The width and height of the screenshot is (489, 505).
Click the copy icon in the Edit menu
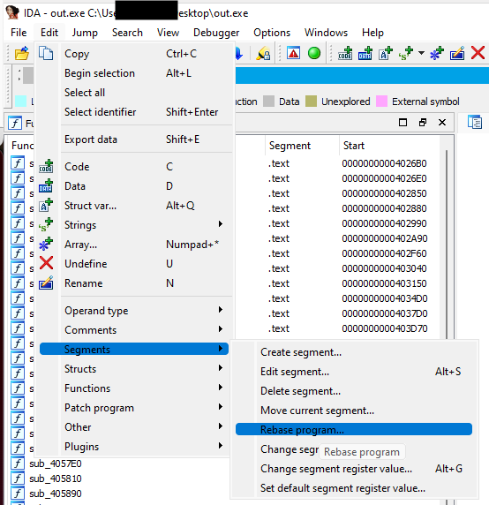coord(46,53)
